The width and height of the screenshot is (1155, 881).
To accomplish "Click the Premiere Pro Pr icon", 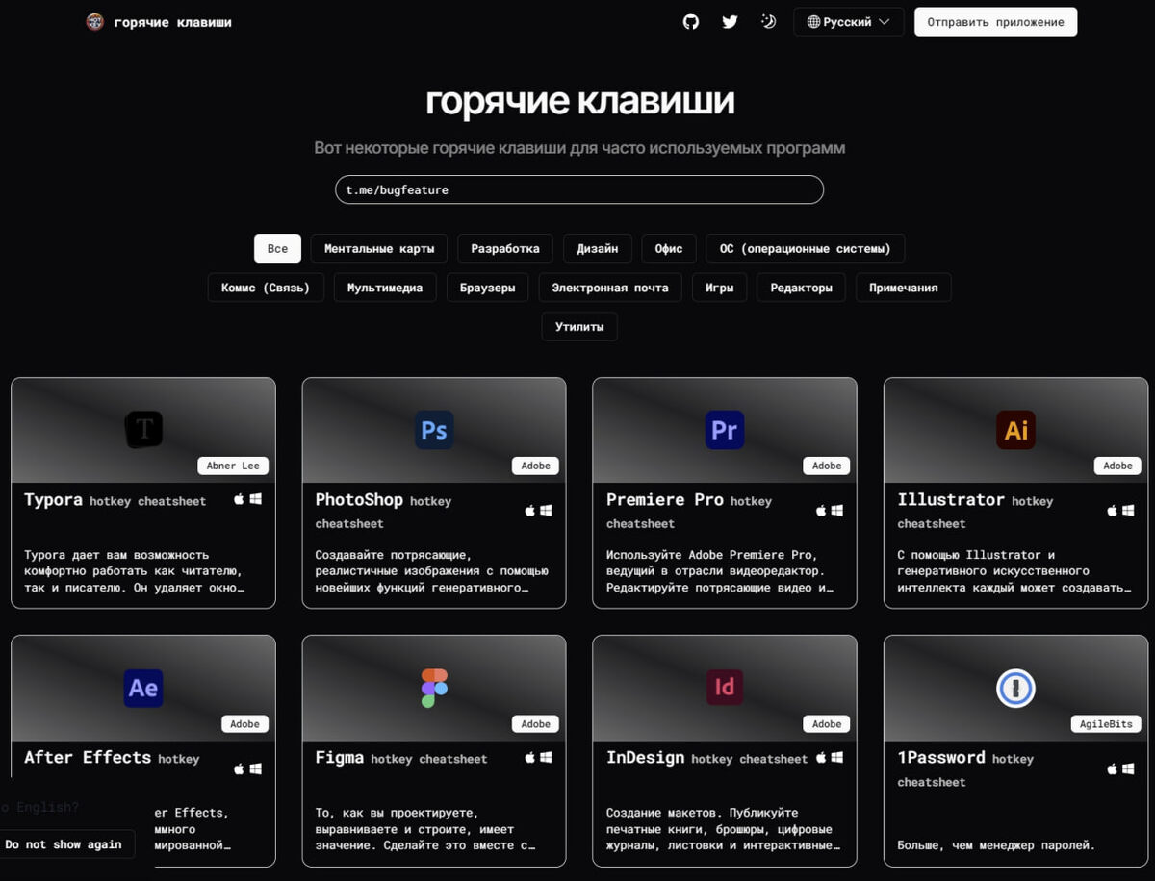I will 725,429.
